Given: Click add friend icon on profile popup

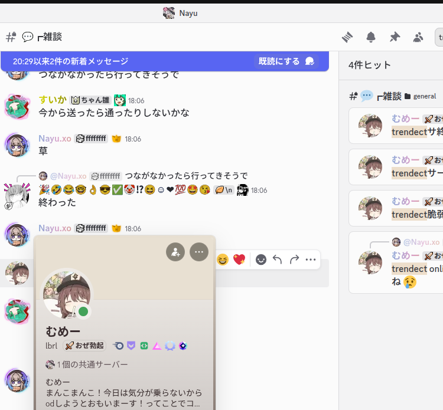Looking at the screenshot, I should pos(175,252).
